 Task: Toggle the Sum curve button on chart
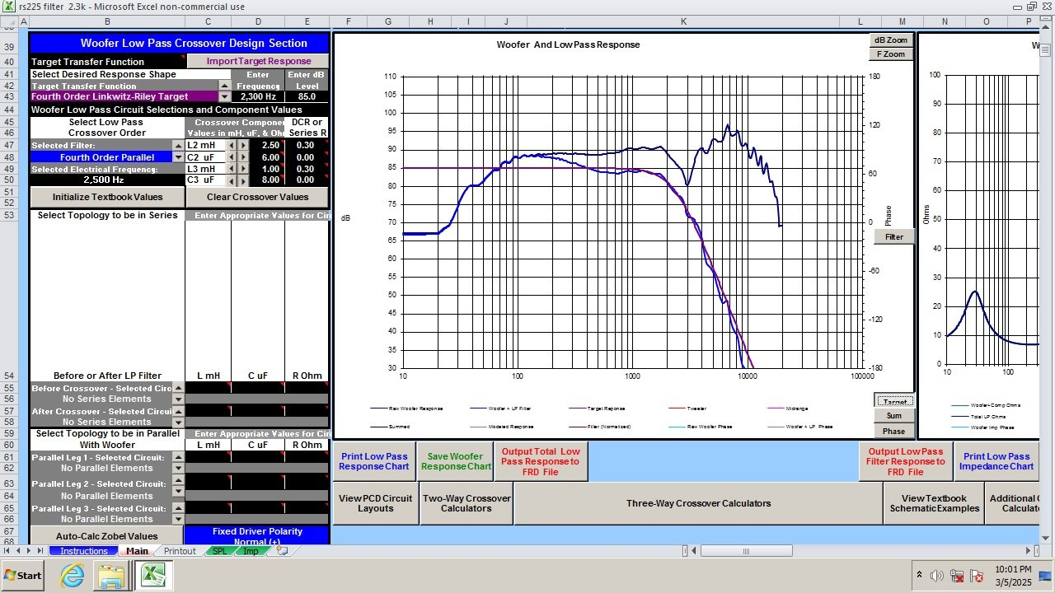click(x=894, y=416)
